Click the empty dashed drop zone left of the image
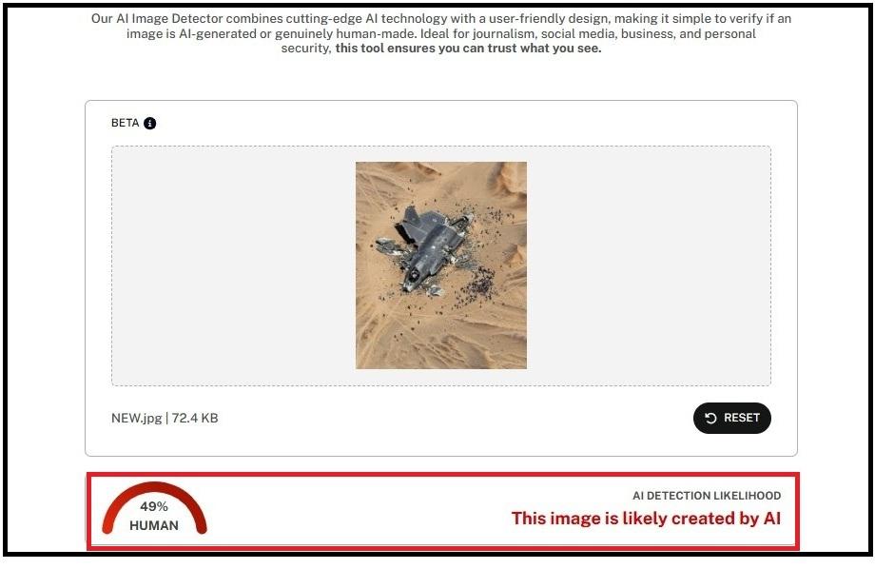Image resolution: width=875 pixels, height=569 pixels. (x=233, y=265)
